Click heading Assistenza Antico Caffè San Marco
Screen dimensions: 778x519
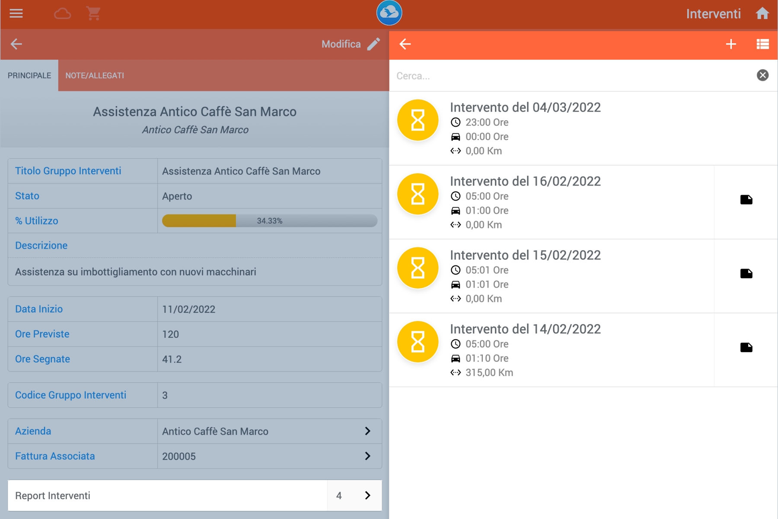(194, 112)
